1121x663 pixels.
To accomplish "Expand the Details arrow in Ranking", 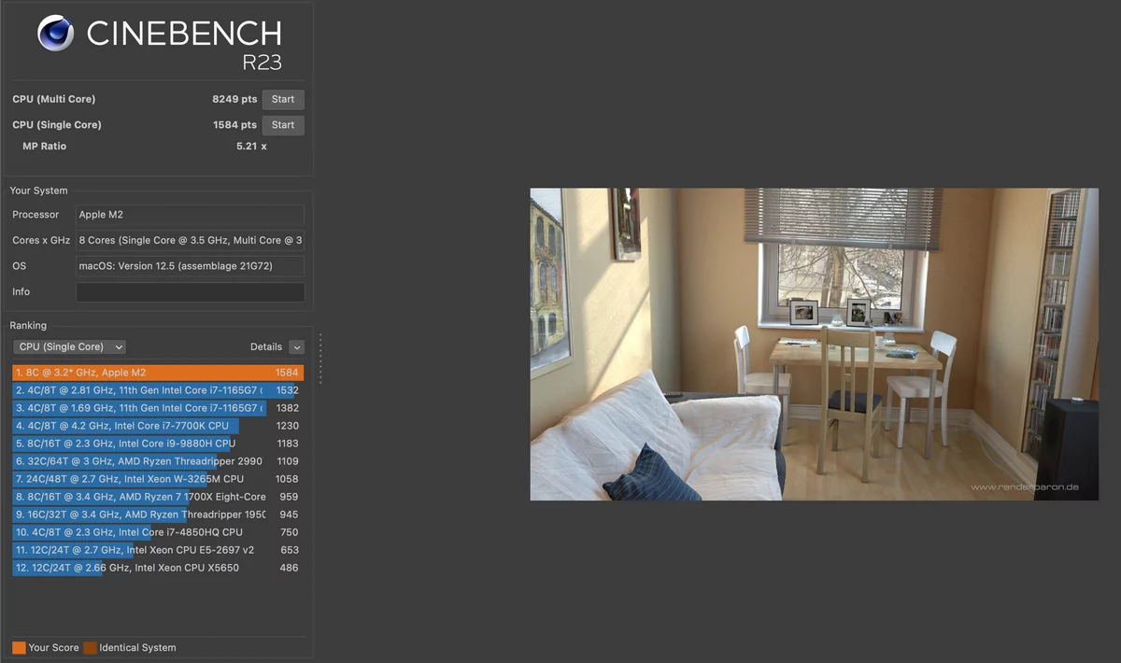I will click(x=296, y=347).
